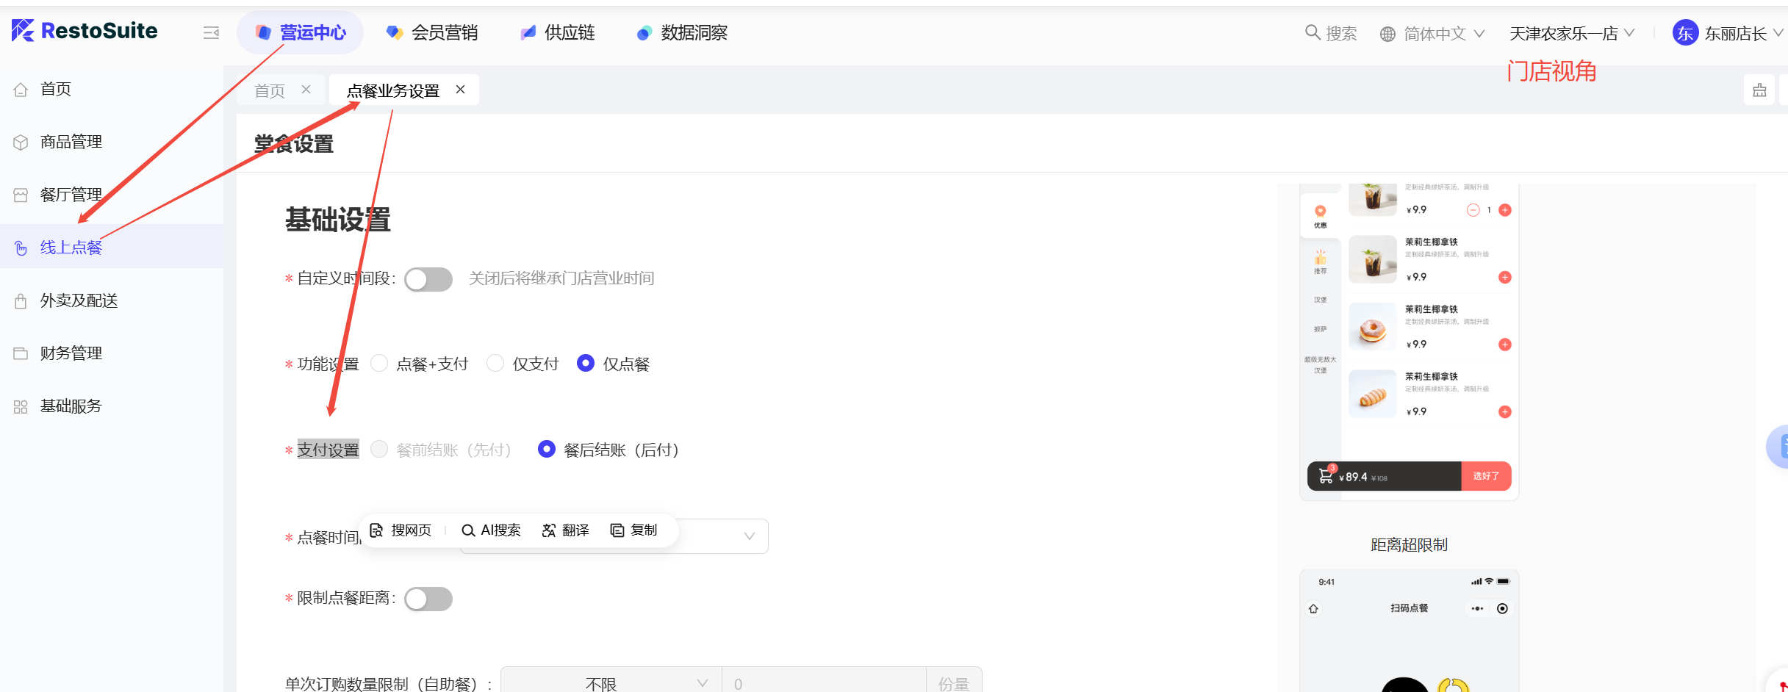
Task: Click the red plus icon beside the donut item
Action: pyautogui.click(x=1504, y=345)
